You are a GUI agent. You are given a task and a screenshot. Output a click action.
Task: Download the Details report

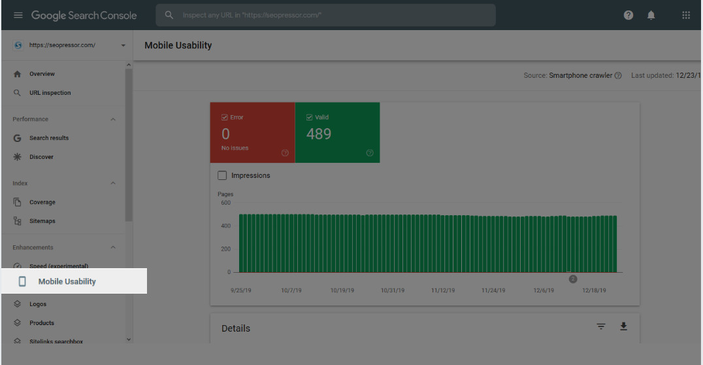point(623,326)
